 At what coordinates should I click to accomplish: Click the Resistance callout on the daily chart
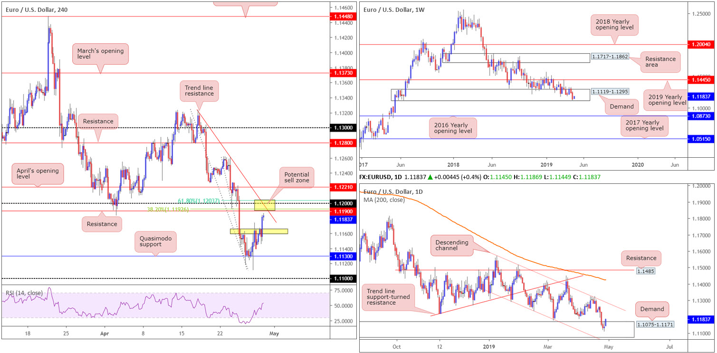point(641,258)
